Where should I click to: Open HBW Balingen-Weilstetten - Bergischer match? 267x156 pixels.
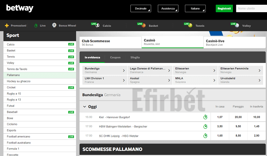pyautogui.click(x=123, y=127)
